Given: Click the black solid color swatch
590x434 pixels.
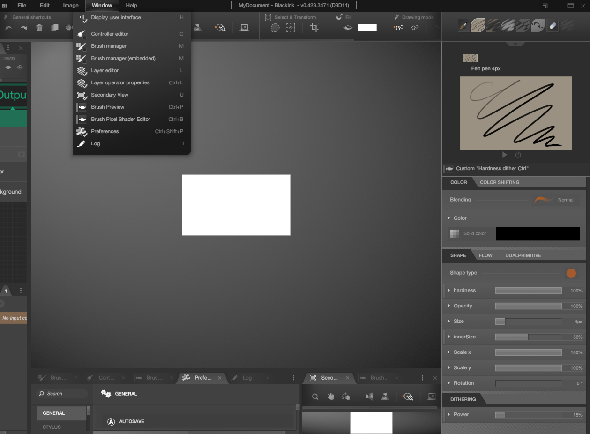Looking at the screenshot, I should click(538, 233).
